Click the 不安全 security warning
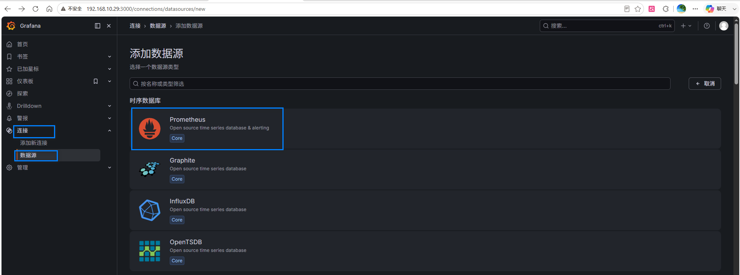Viewport: 740px width, 275px height. click(71, 9)
